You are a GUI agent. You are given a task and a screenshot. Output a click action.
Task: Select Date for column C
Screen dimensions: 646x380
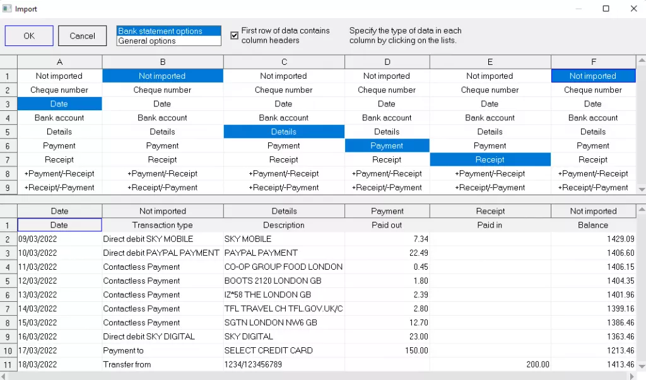[283, 103]
